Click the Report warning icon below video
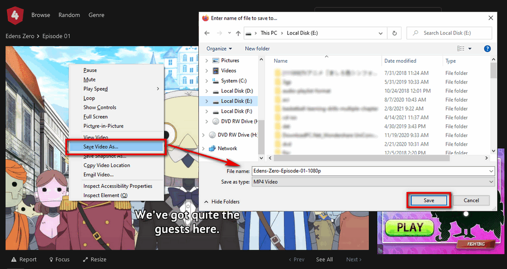The height and width of the screenshot is (269, 507). tap(14, 259)
